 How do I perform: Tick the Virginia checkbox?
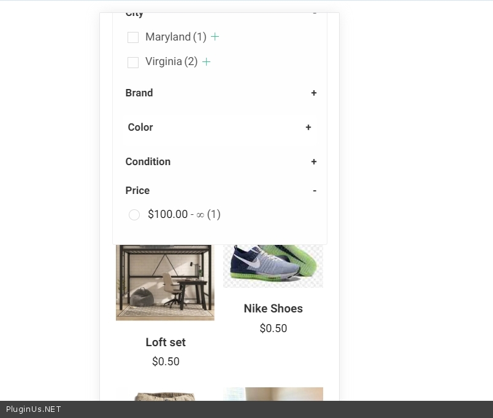coord(133,62)
